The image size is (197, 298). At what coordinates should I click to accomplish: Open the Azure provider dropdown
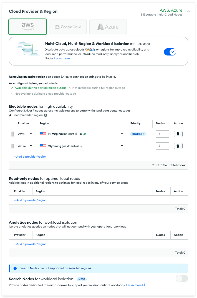click(31, 146)
